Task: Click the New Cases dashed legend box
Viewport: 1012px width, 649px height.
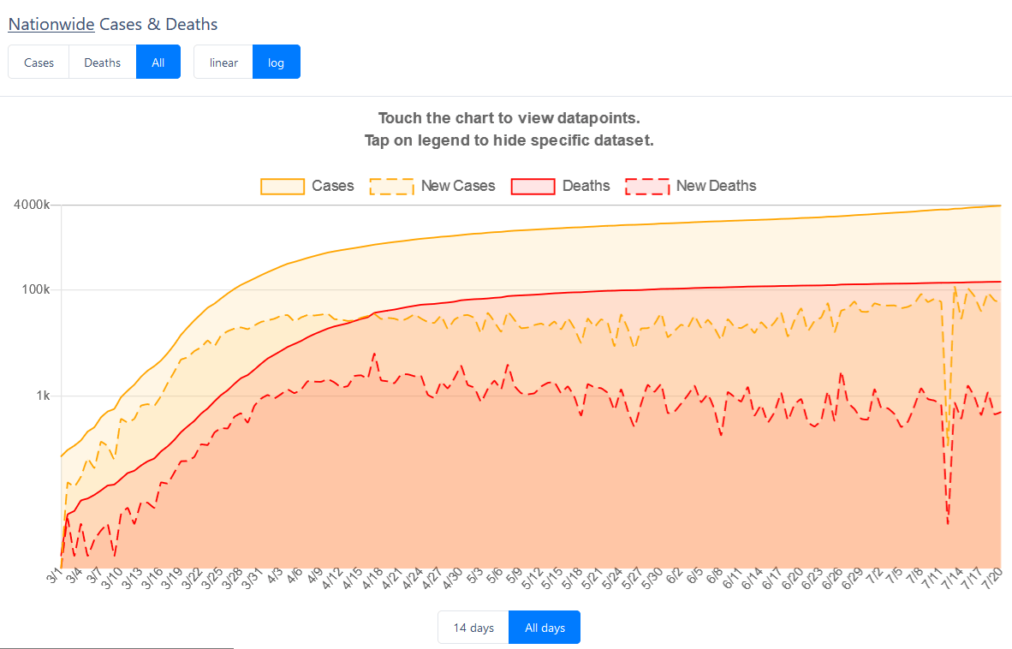Action: click(391, 187)
